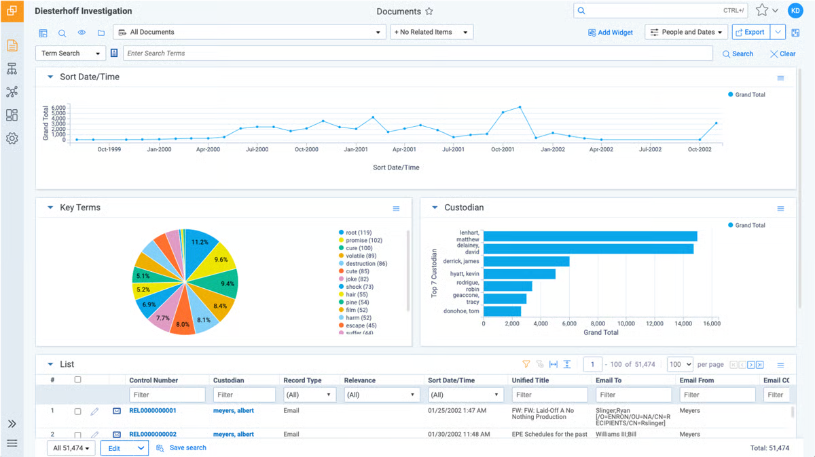Tick the select-all checkbox in list header
Viewport: 815px width, 457px height.
(x=77, y=380)
